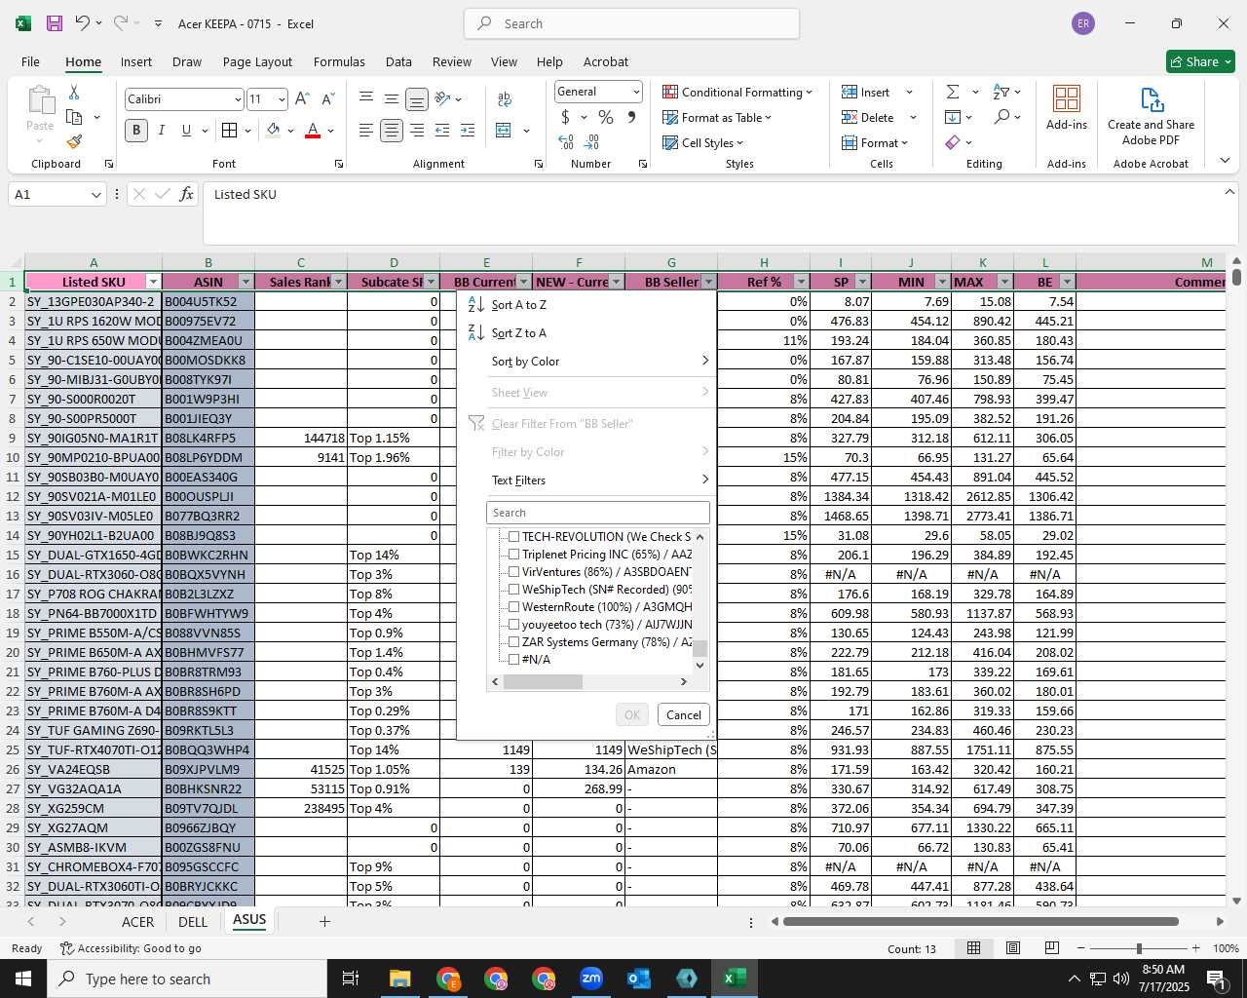Open the Listed SKU column filter dropdown
The width and height of the screenshot is (1247, 998).
(x=153, y=282)
